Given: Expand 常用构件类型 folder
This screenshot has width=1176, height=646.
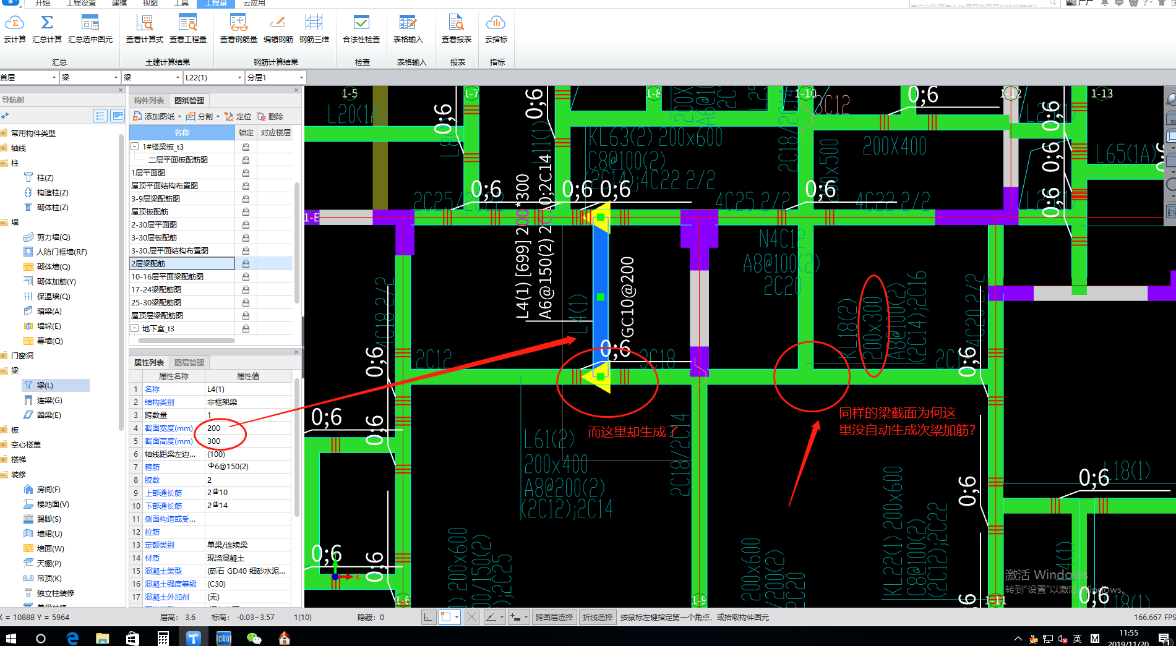Looking at the screenshot, I should tap(4, 133).
